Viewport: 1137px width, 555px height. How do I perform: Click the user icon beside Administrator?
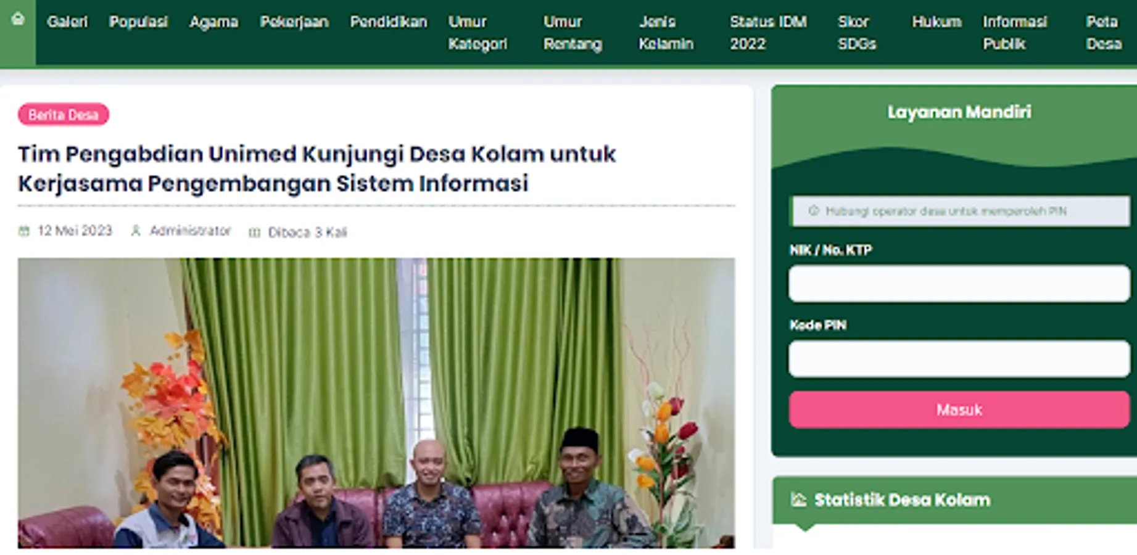136,231
